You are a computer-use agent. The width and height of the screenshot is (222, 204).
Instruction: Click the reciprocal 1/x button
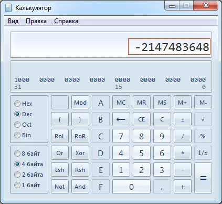[203, 153]
